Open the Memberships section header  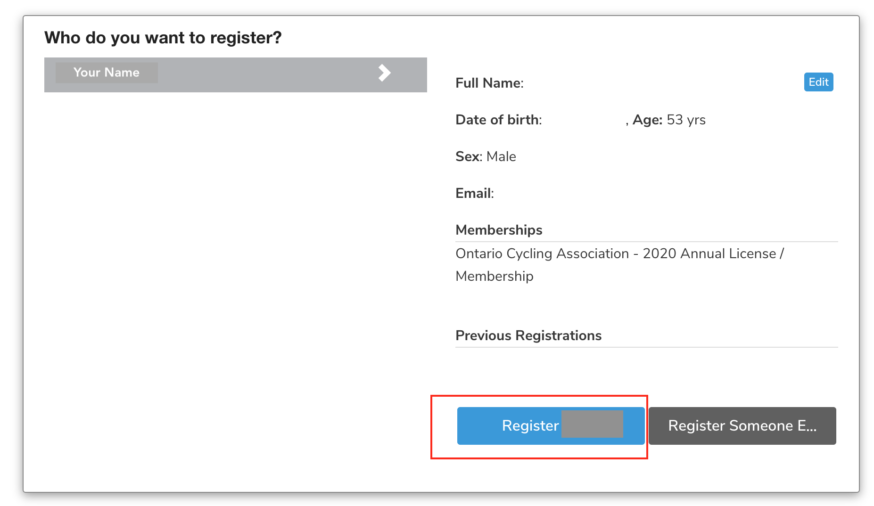tap(498, 230)
